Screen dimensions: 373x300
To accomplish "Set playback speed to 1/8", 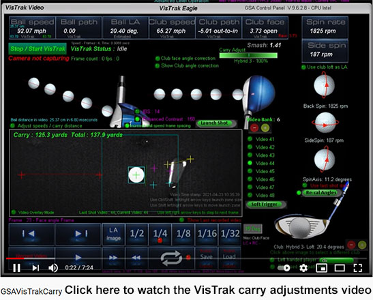I will (x=183, y=234).
